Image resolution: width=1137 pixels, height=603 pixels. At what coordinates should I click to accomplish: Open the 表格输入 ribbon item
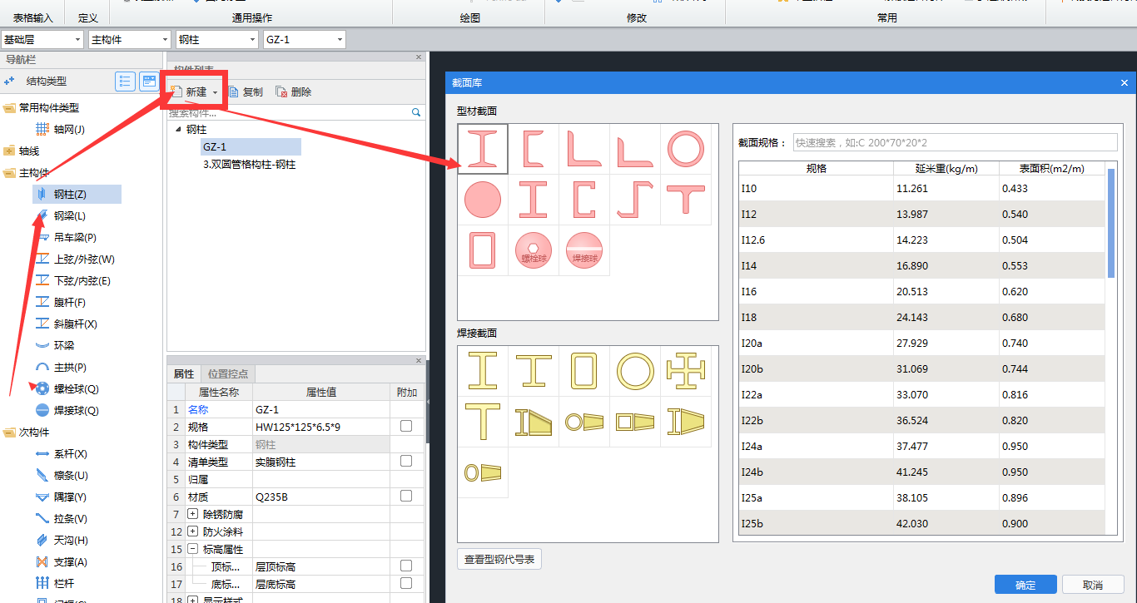[33, 17]
